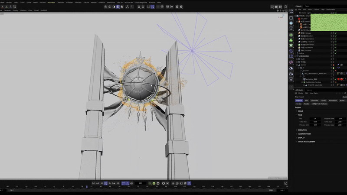Collapse the TIME section
Viewport: 347px width, 195px height.
pos(297,115)
